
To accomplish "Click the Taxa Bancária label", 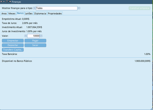I will point(9,54).
